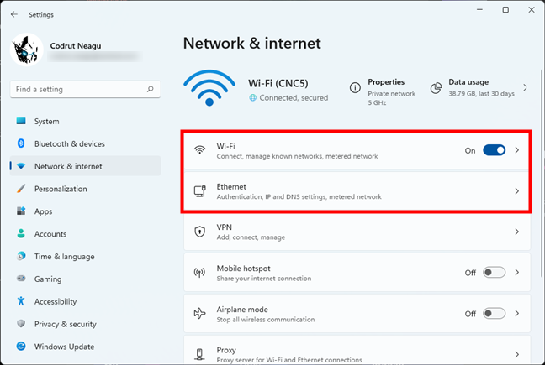The width and height of the screenshot is (545, 365).
Task: Click the globe icon beside Connected, secured
Action: (252, 97)
